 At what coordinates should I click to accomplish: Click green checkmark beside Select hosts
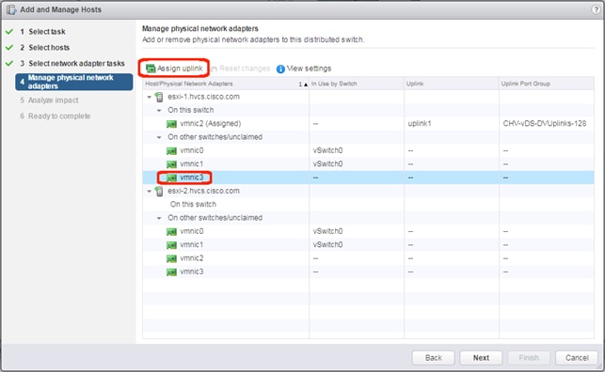coord(9,47)
